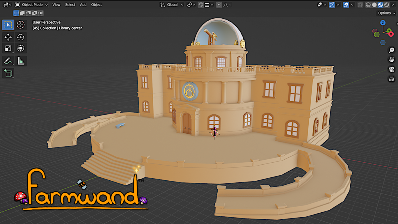Toggle snapping magnet icon
This screenshot has height=224, width=398.
pyautogui.click(x=200, y=5)
